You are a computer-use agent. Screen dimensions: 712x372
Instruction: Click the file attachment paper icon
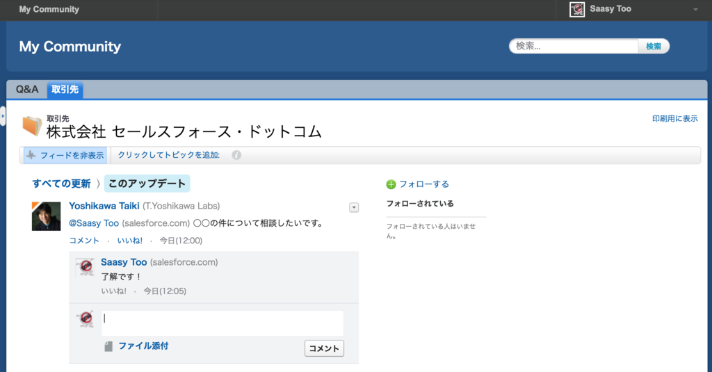click(108, 346)
